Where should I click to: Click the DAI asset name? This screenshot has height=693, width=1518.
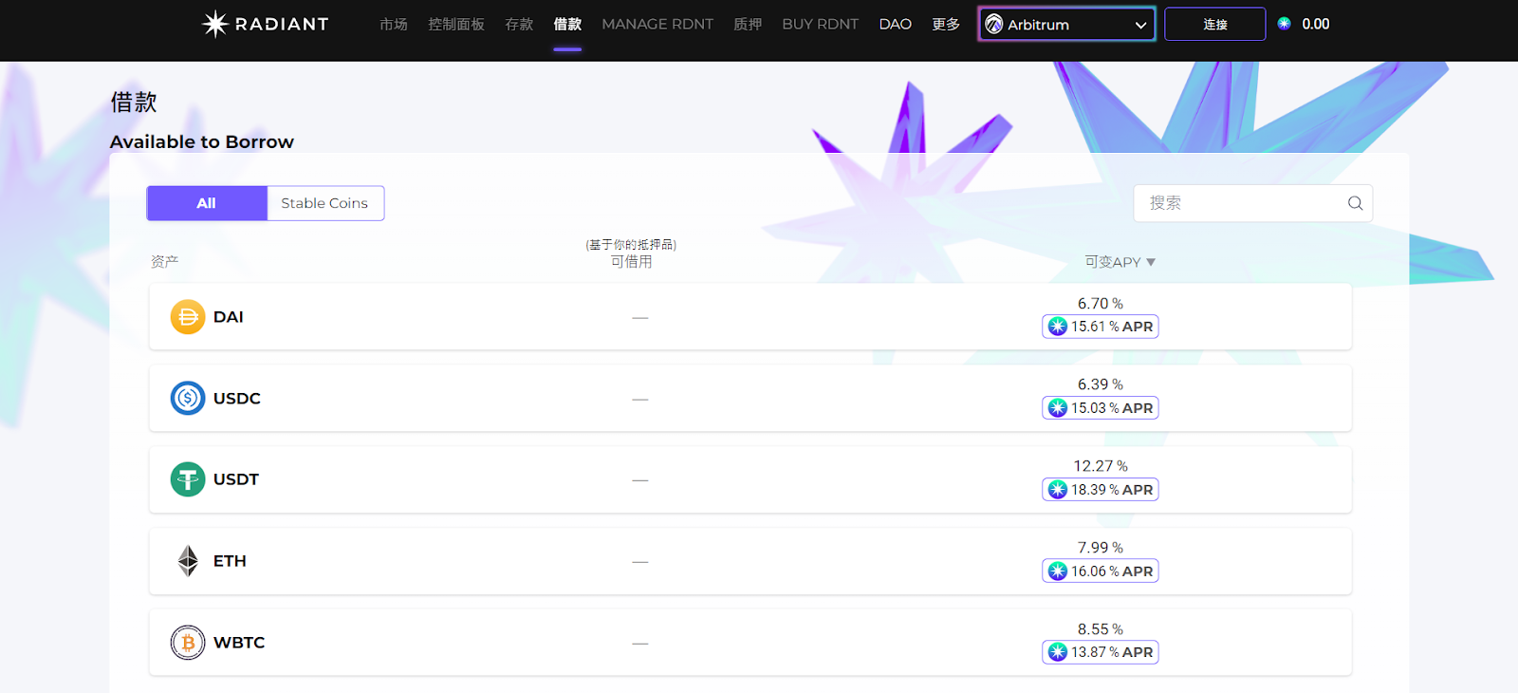[229, 317]
